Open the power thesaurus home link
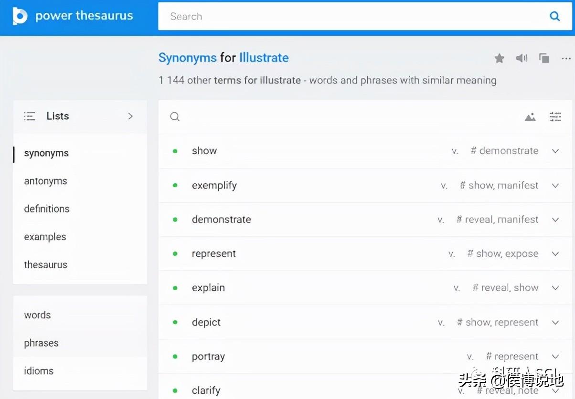The height and width of the screenshot is (399, 575). pyautogui.click(x=84, y=16)
